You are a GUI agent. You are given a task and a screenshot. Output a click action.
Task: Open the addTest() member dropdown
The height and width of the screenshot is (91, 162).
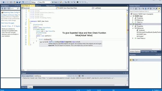pos(110,8)
